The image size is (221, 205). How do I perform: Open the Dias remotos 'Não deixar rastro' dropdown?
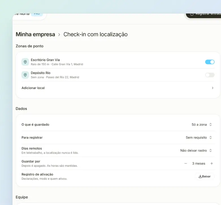[196, 151]
